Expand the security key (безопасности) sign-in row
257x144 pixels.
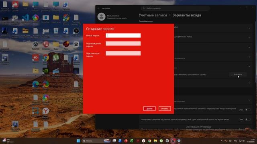coord(249,57)
